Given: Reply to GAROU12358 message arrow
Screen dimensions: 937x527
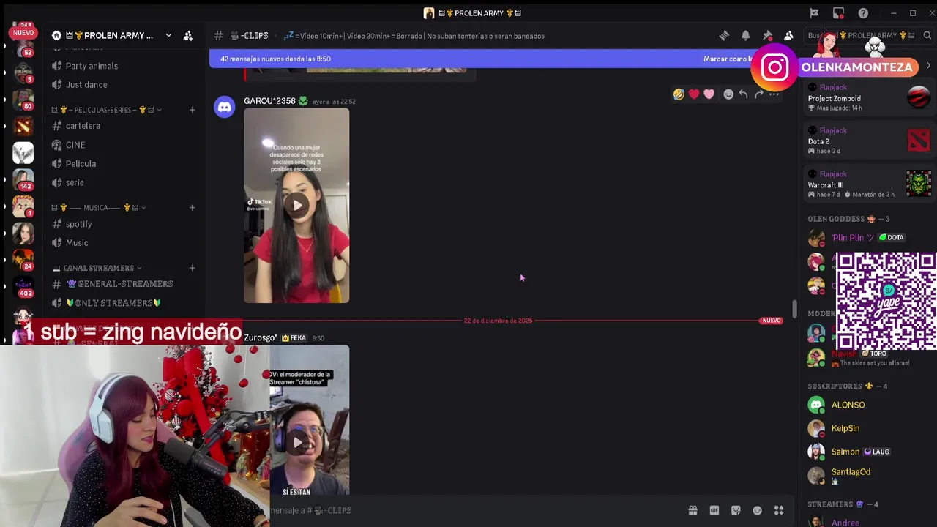Looking at the screenshot, I should tap(743, 94).
